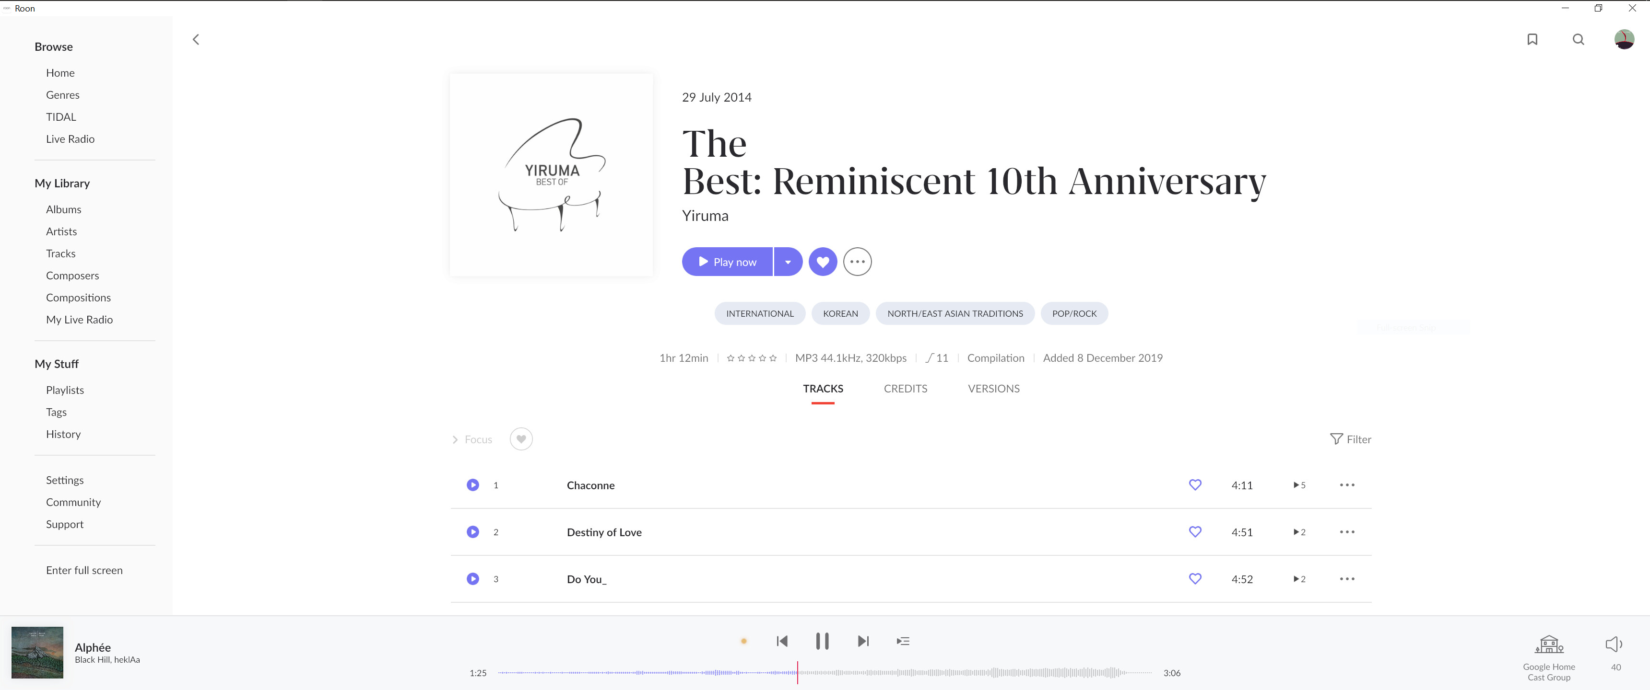1650x690 pixels.
Task: Expand the Play now dropdown arrow
Action: 788,262
